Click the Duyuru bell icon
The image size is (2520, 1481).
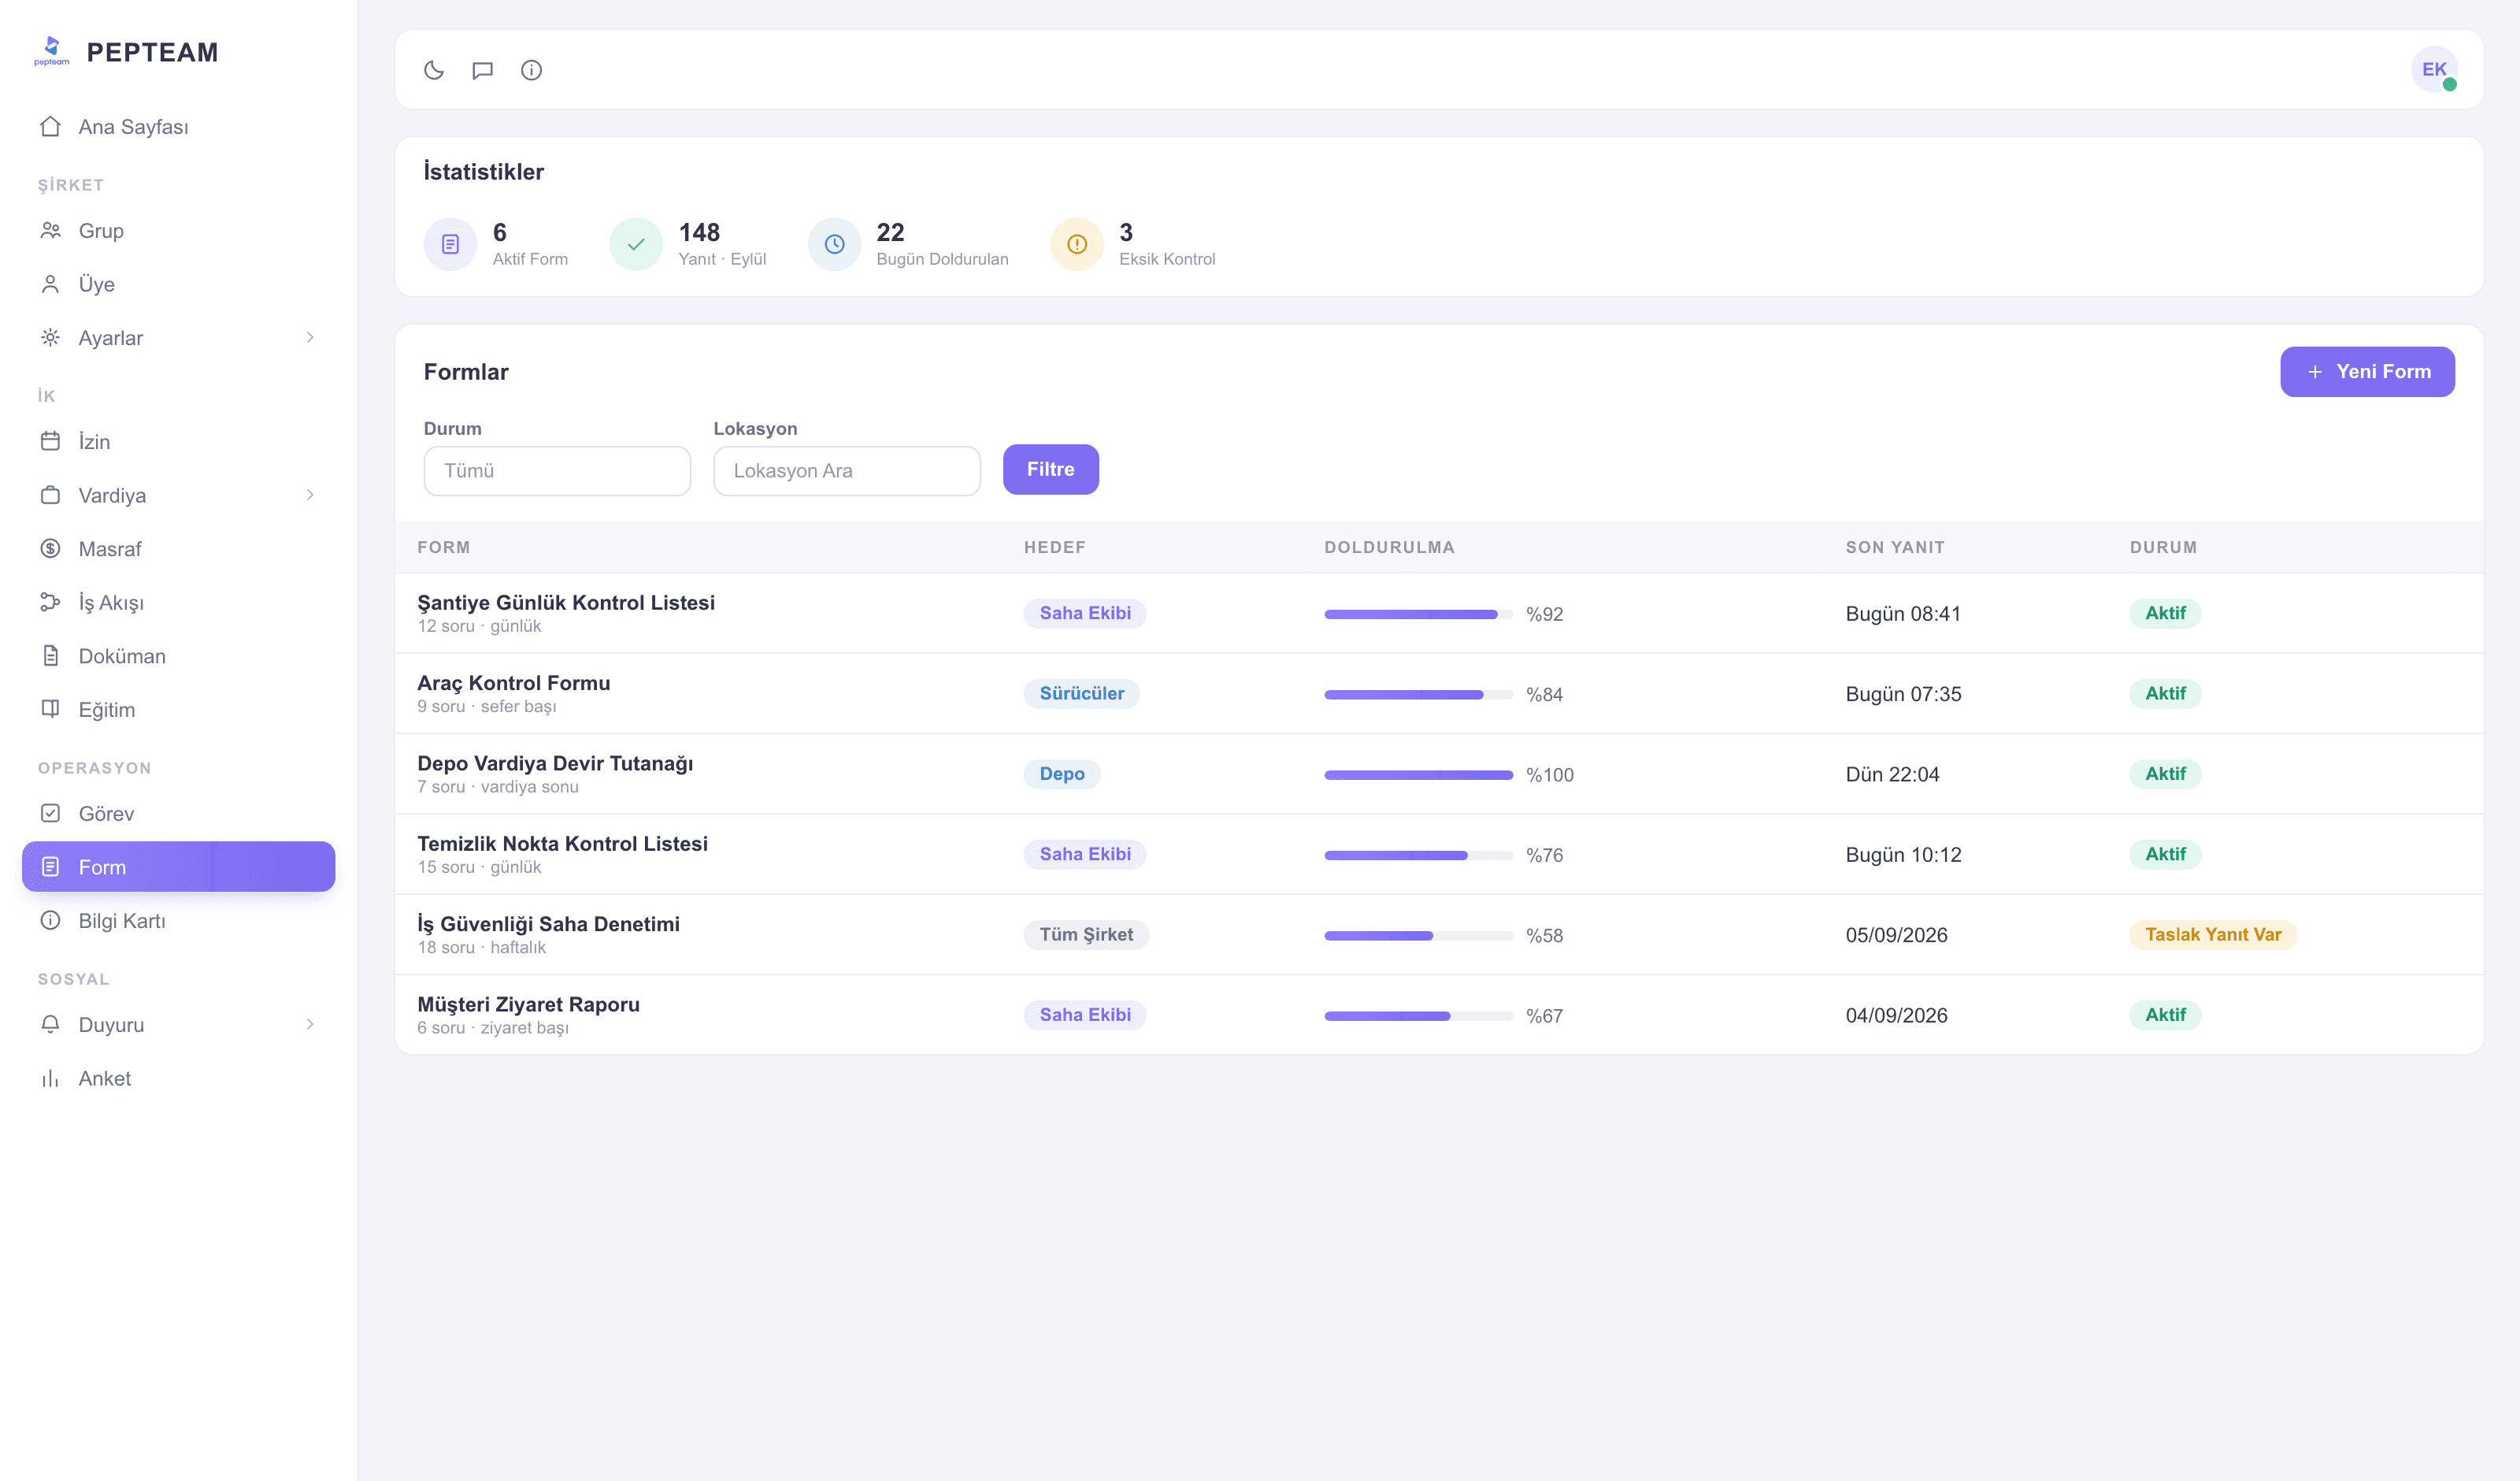pyautogui.click(x=50, y=1025)
